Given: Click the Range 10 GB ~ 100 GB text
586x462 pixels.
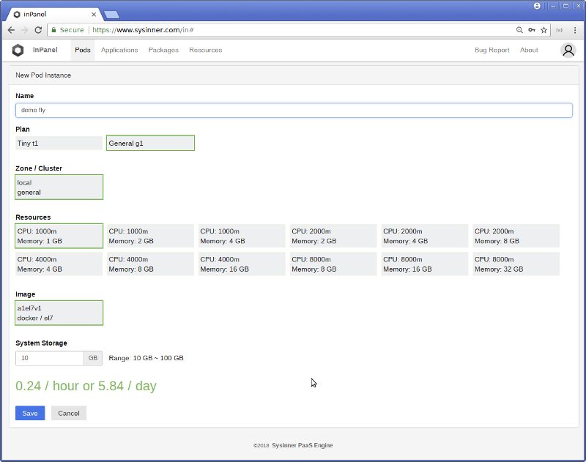Looking at the screenshot, I should (146, 358).
